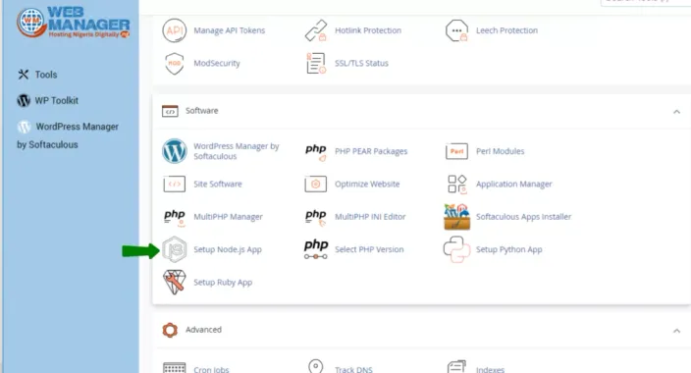Click the Select PHP Version icon
The width and height of the screenshot is (691, 373).
316,249
